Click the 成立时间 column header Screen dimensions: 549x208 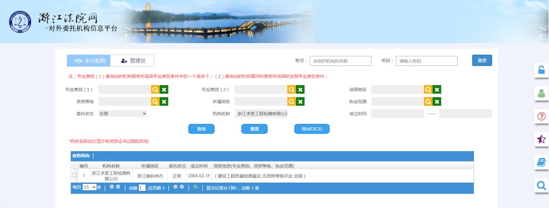point(199,166)
